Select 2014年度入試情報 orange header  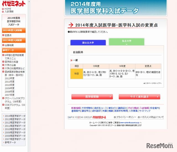(x=14, y=30)
